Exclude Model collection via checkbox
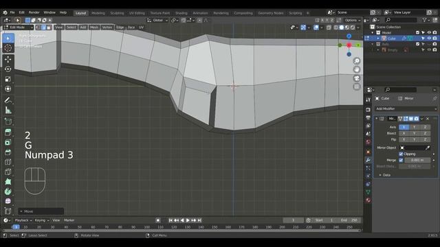The width and height of the screenshot is (440, 247). point(417,33)
